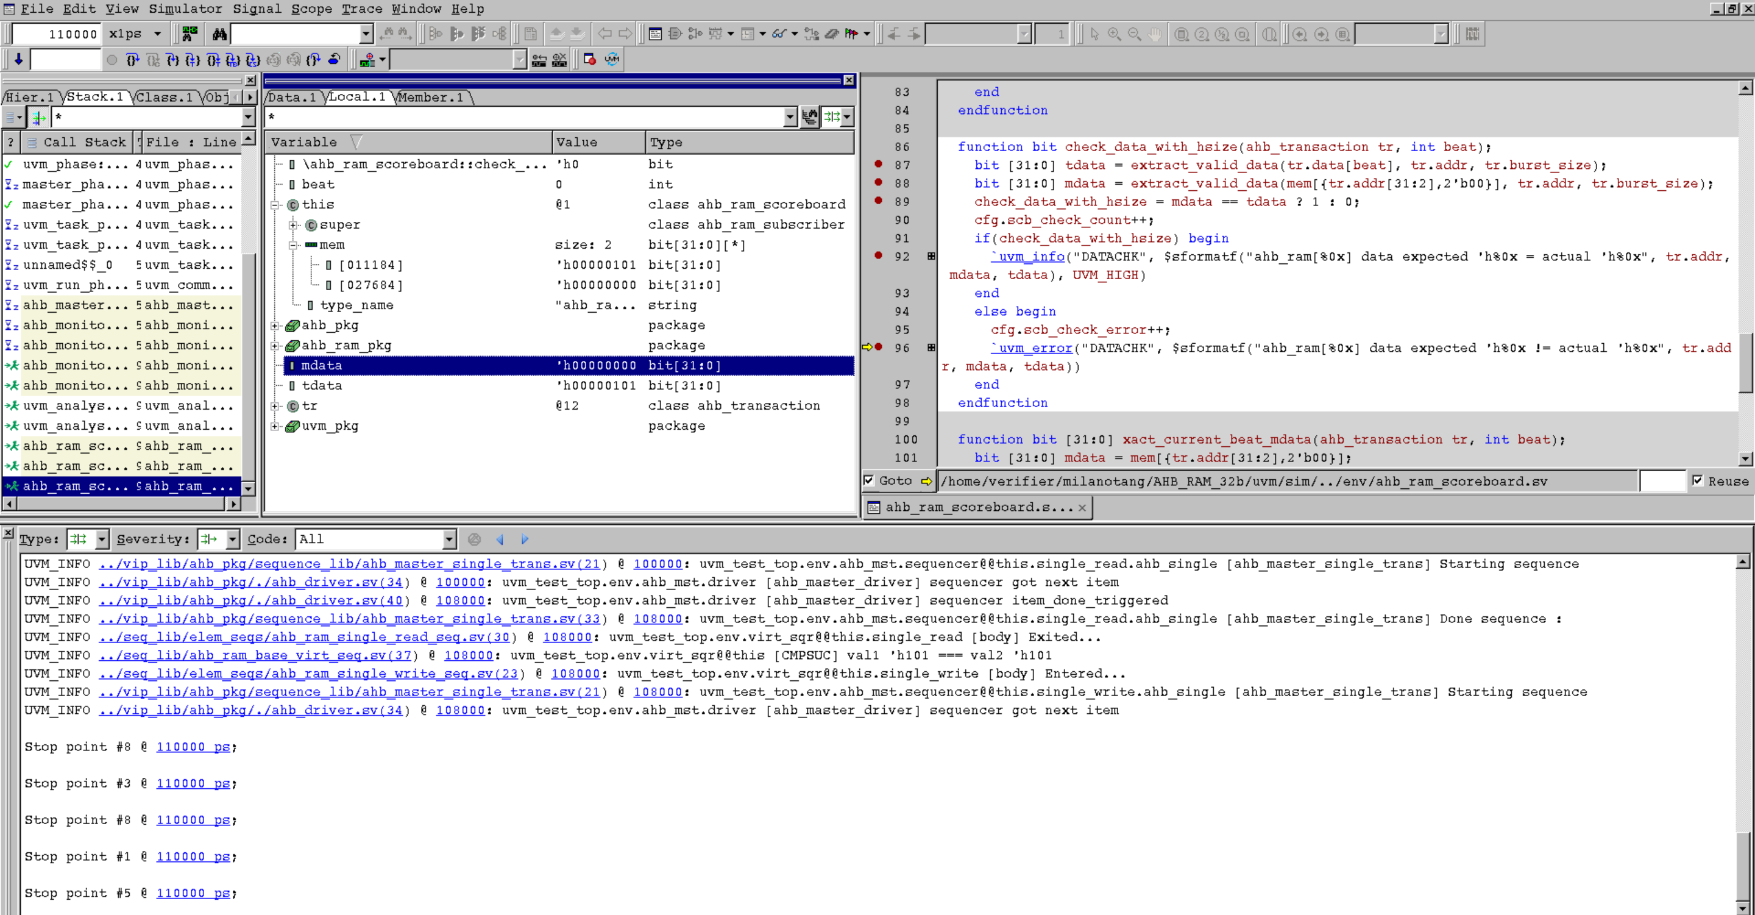Viewport: 1755px width, 915px height.
Task: Click the uvm_error macro link on line 96
Action: (x=1032, y=348)
